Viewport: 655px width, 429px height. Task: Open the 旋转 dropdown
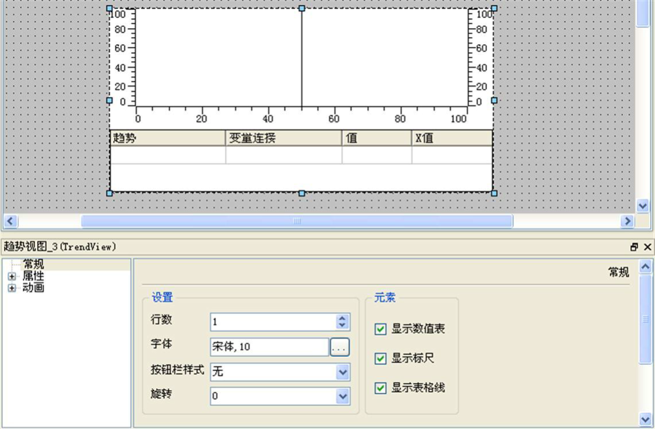click(342, 396)
